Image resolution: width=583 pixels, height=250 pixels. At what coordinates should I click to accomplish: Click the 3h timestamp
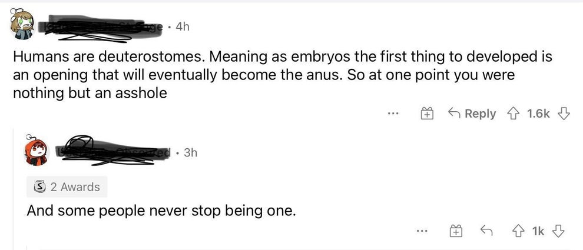[190, 152]
